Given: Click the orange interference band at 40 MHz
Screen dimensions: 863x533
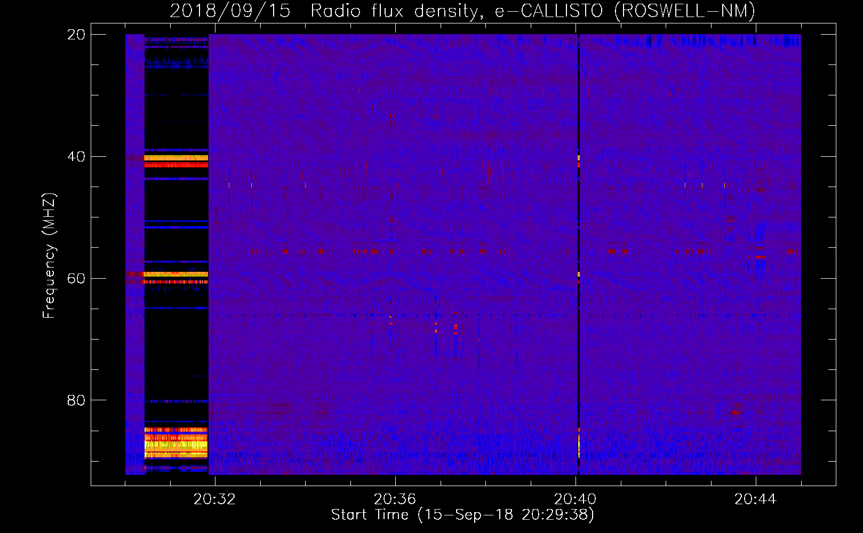Looking at the screenshot, I should 176,158.
